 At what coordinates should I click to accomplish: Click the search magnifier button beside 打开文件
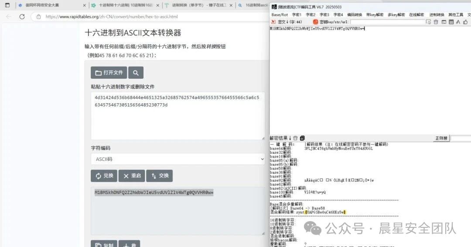136,73
